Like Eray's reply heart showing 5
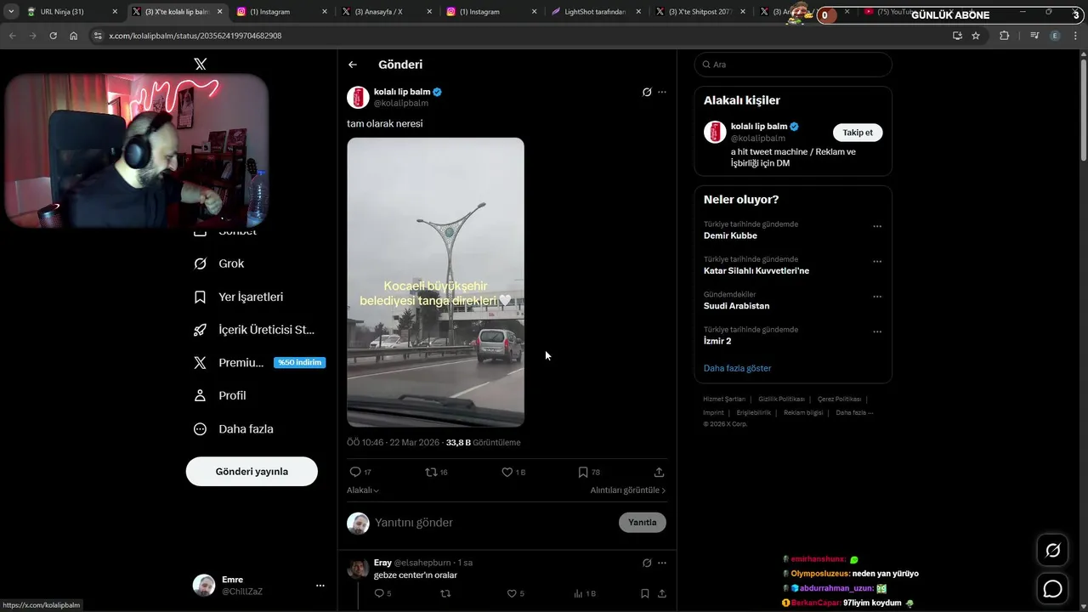This screenshot has width=1088, height=612. [512, 593]
